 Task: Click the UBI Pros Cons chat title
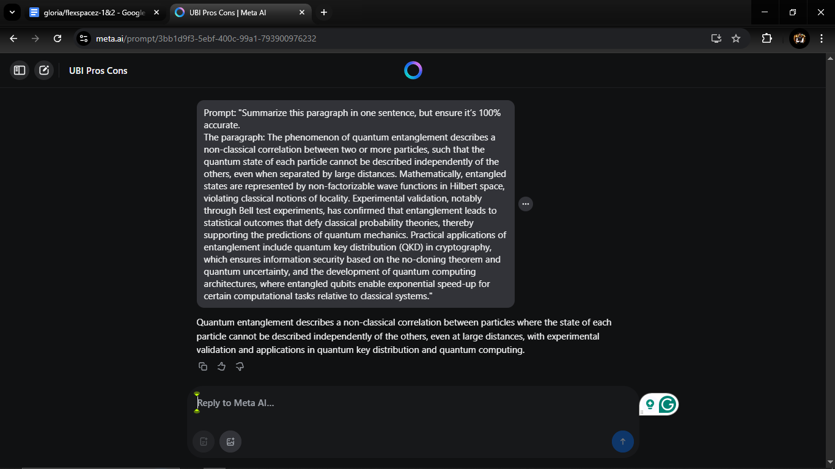click(98, 71)
